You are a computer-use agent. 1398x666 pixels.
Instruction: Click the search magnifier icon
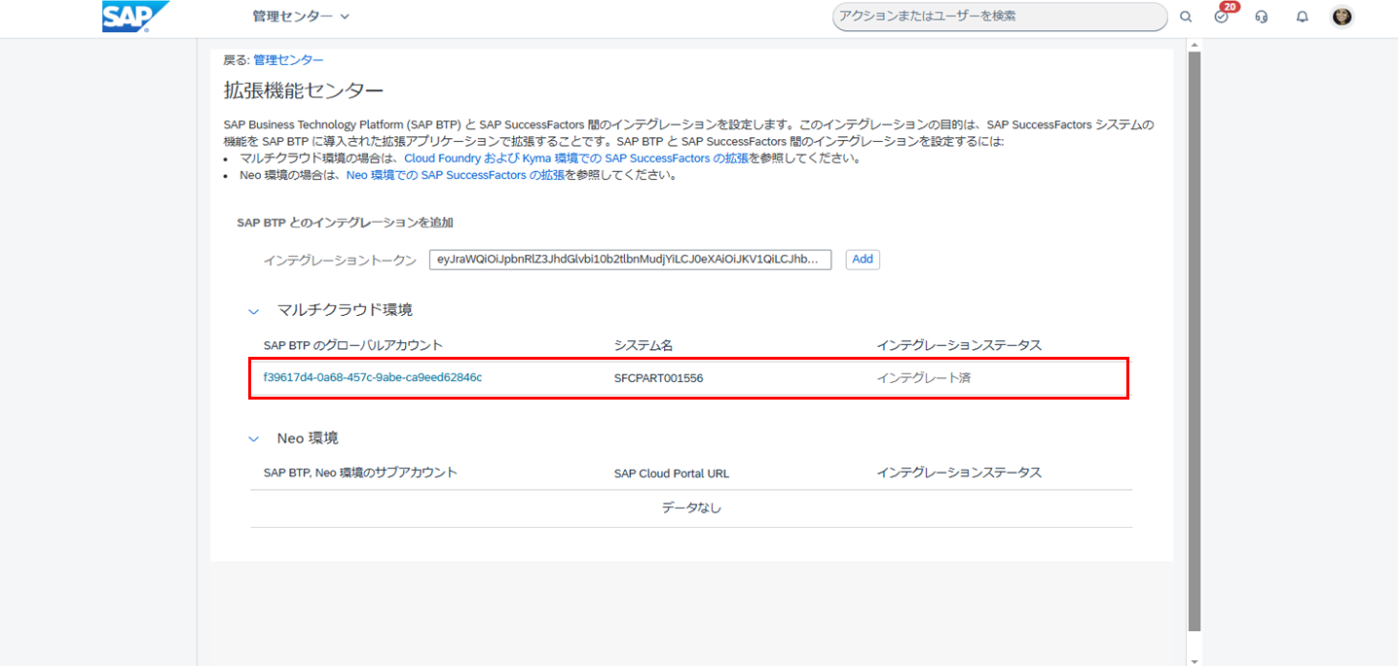coord(1186,17)
